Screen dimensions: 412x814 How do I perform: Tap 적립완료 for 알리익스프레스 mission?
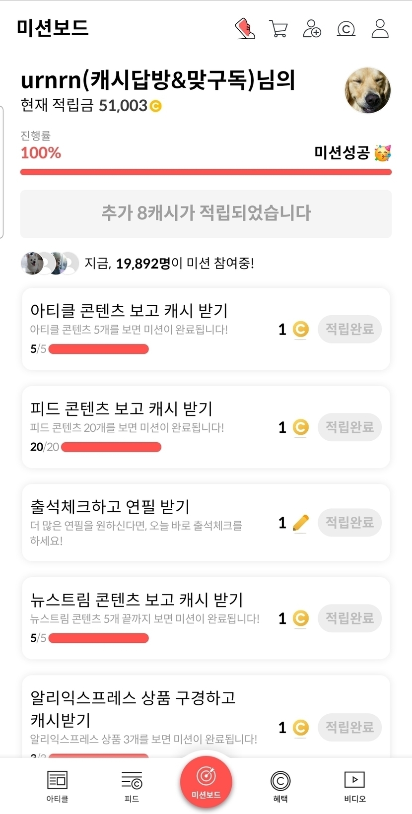point(349,727)
